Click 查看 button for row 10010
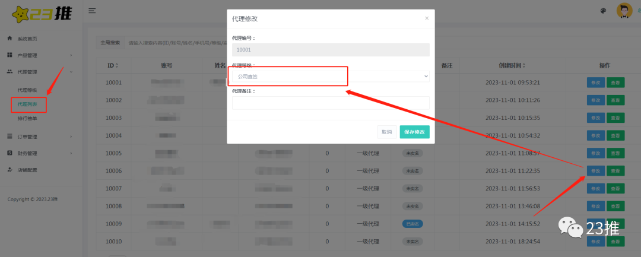 click(615, 242)
